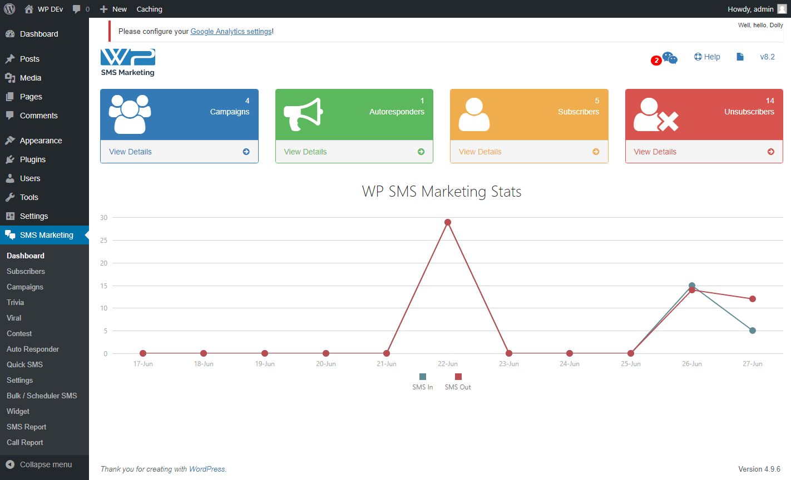Click the New content plus icon
791x480 pixels.
tap(103, 9)
